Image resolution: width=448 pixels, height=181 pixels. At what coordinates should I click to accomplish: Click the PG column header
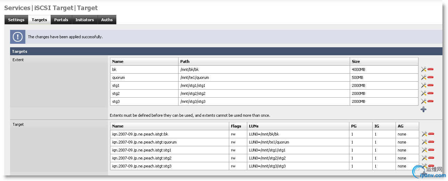(361, 126)
